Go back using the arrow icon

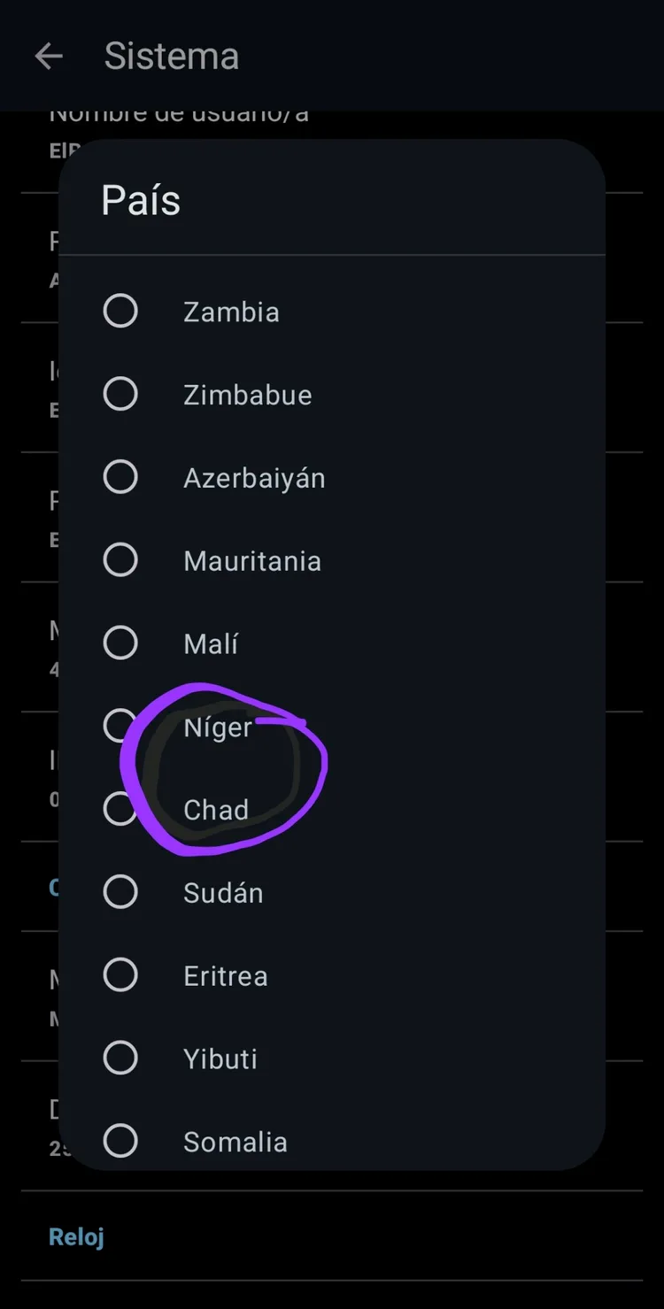(x=49, y=57)
